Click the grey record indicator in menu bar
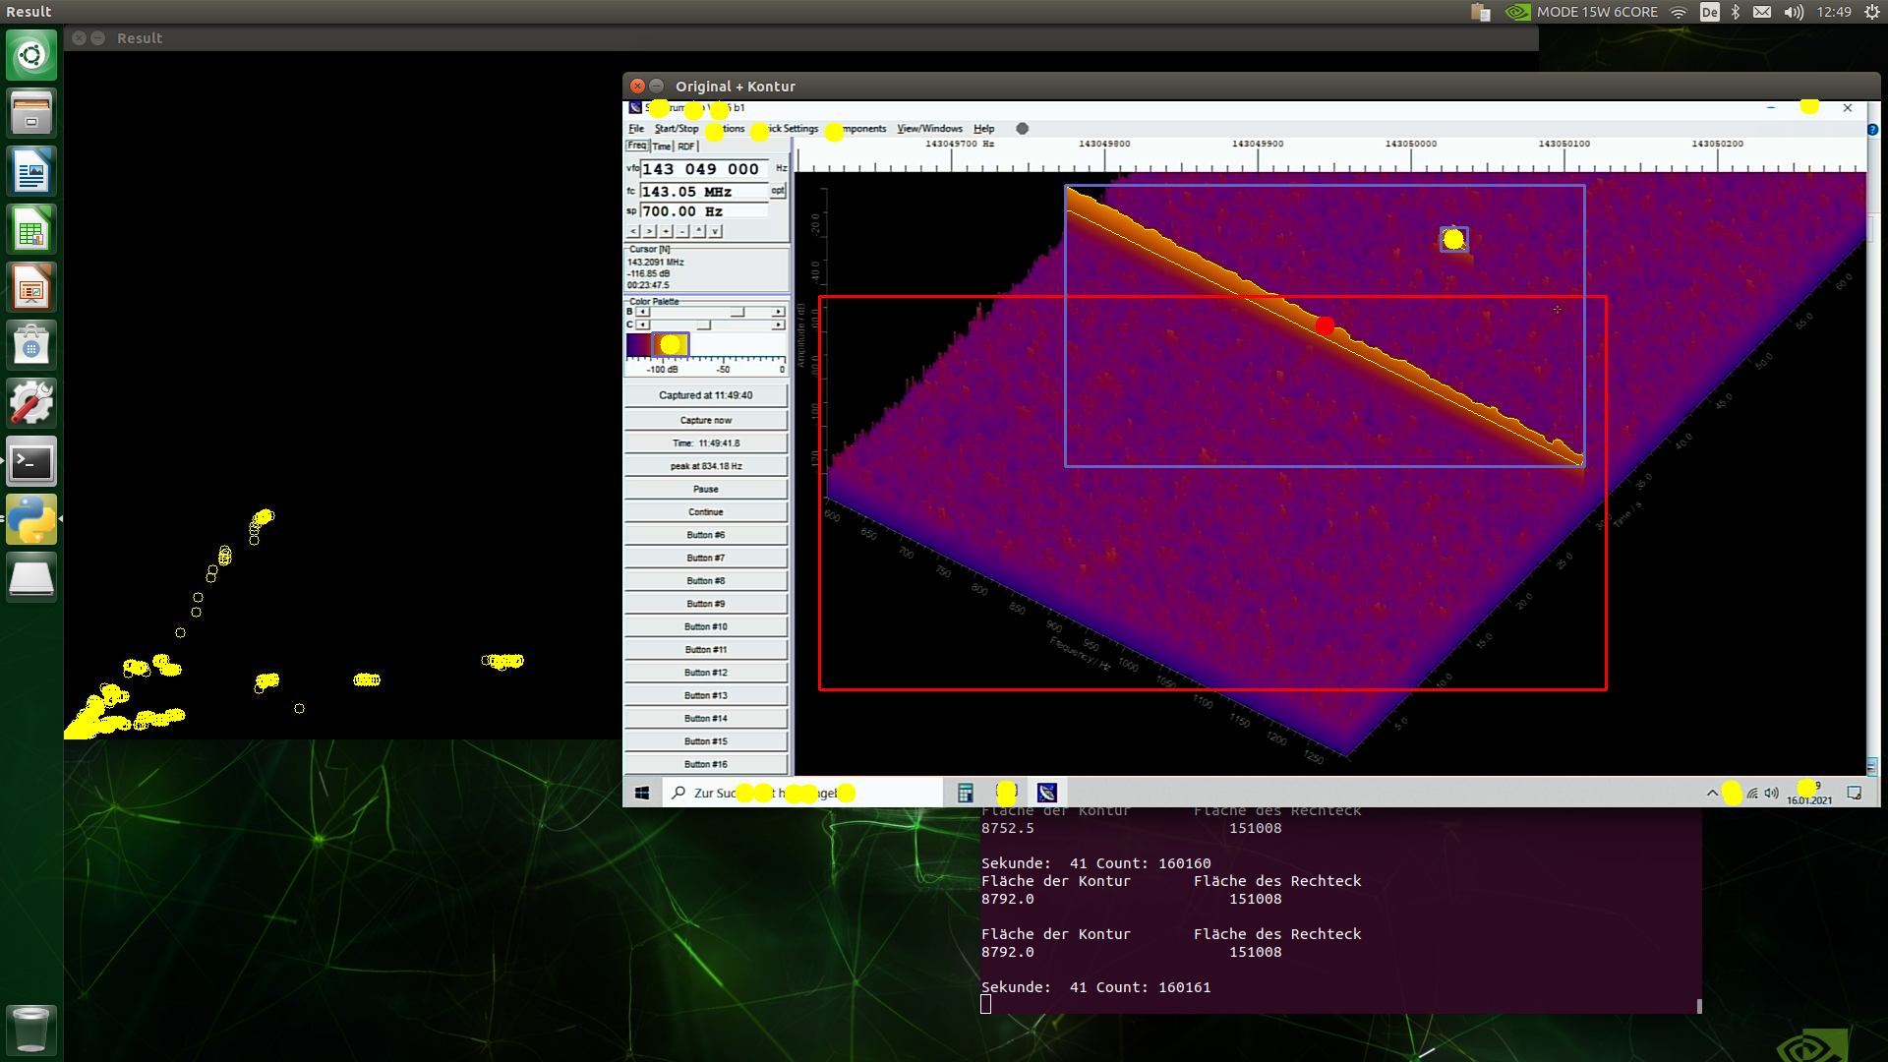The height and width of the screenshot is (1062, 1888). point(1023,129)
